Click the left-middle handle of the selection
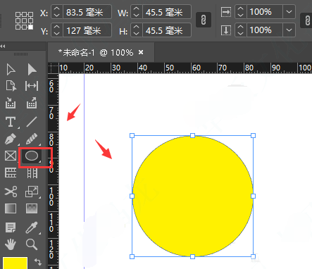The width and height of the screenshot is (312, 269). pyautogui.click(x=132, y=196)
